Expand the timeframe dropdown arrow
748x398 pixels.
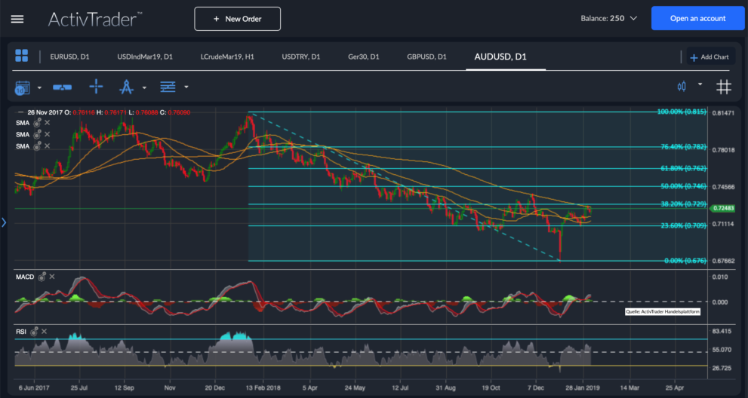pos(39,87)
